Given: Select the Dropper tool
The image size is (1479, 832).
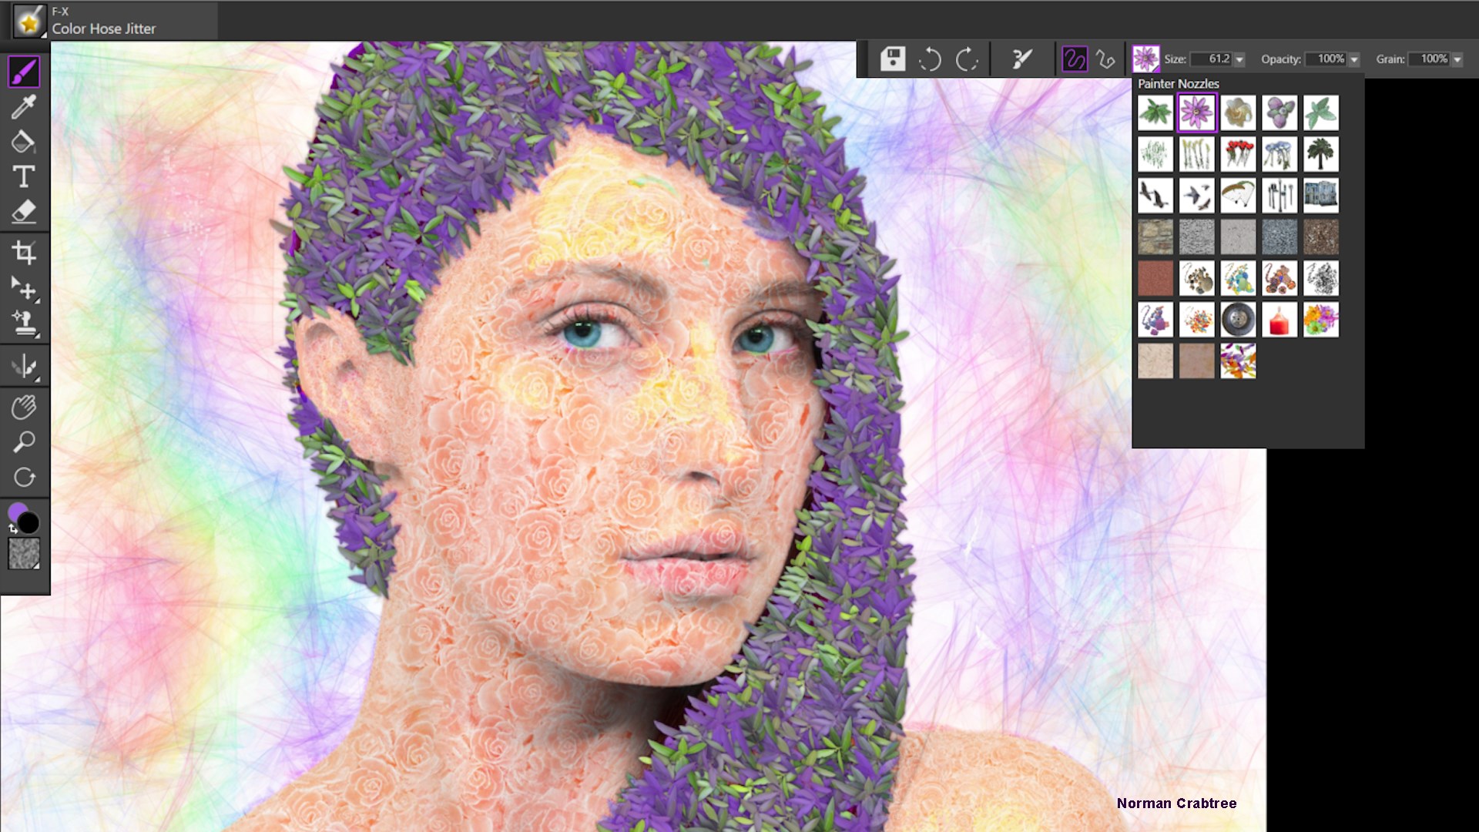Looking at the screenshot, I should [24, 107].
